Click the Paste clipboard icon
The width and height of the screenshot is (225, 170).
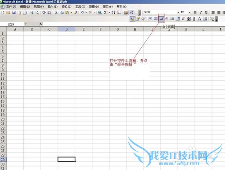point(67,13)
